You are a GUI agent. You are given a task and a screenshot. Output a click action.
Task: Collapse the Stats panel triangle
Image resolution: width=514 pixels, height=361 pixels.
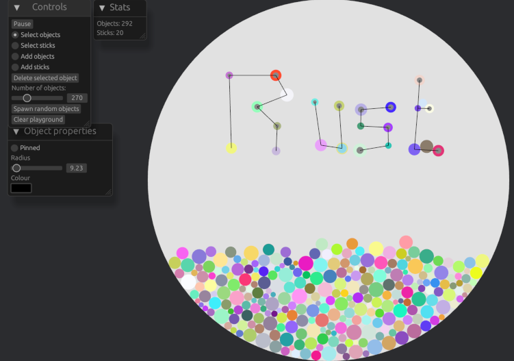(x=101, y=8)
